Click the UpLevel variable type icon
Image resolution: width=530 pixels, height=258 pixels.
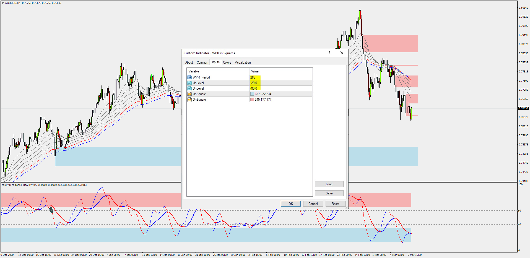[189, 83]
